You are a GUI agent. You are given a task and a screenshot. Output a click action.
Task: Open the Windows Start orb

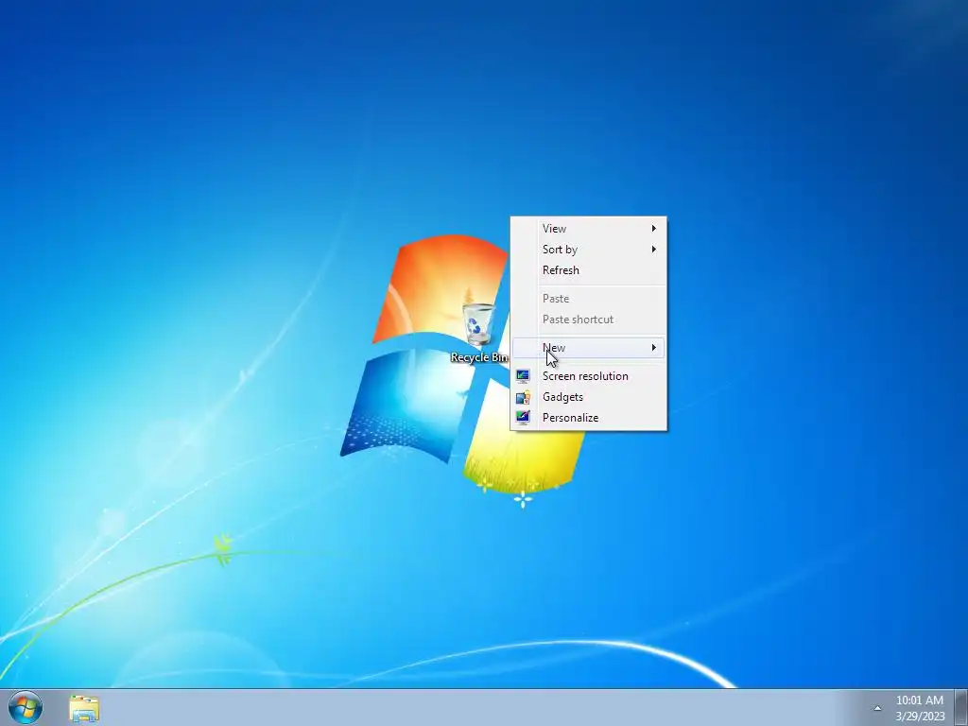click(x=26, y=707)
